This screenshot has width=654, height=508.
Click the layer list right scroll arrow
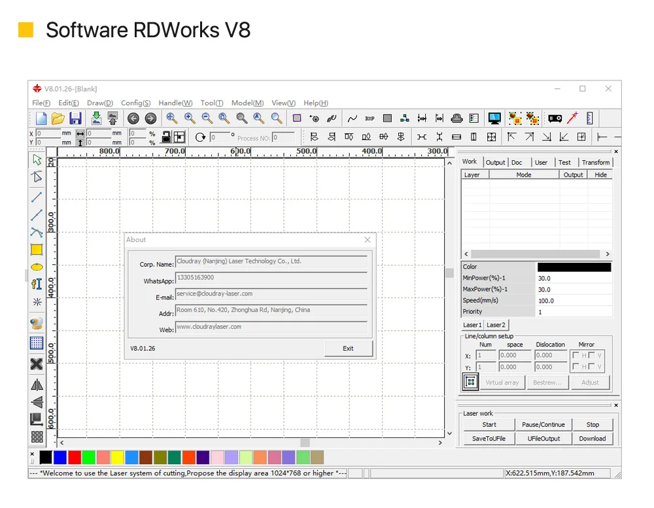click(x=608, y=254)
